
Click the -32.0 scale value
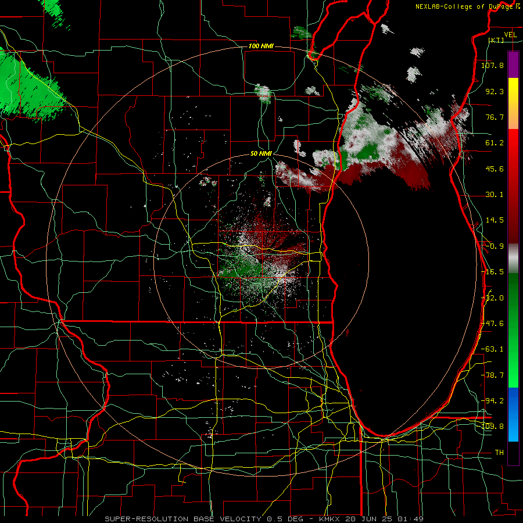coord(492,298)
